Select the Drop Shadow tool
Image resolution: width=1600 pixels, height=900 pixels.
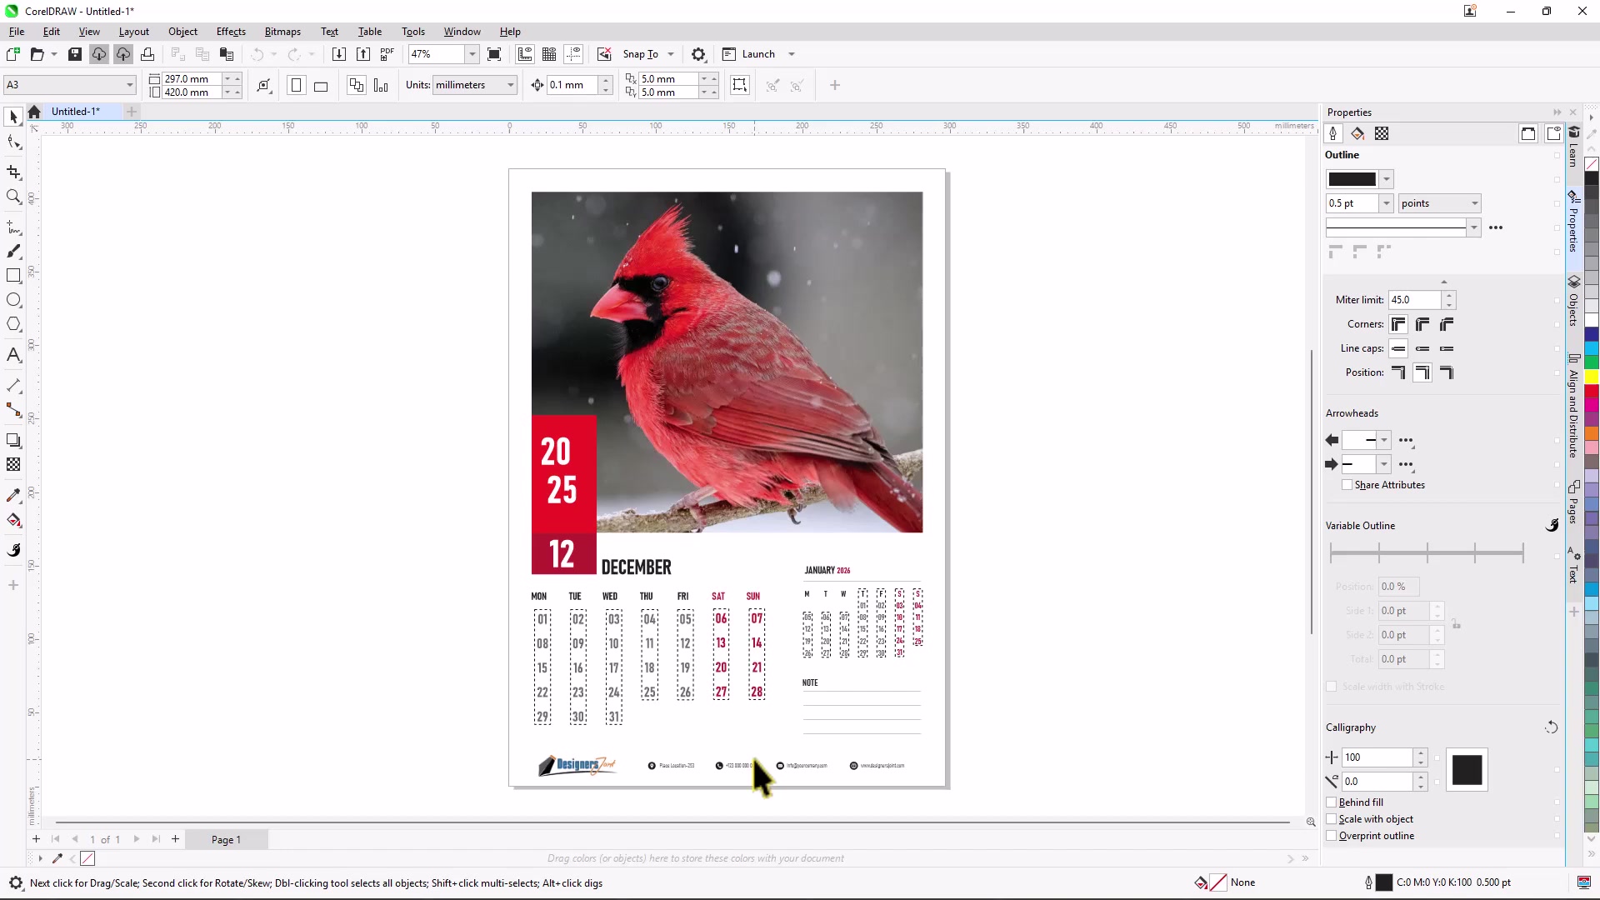[13, 440]
